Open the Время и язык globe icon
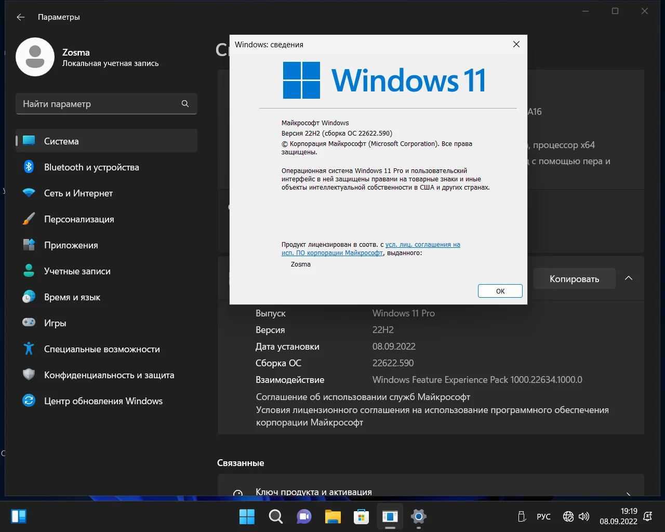665x532 pixels. tap(29, 297)
